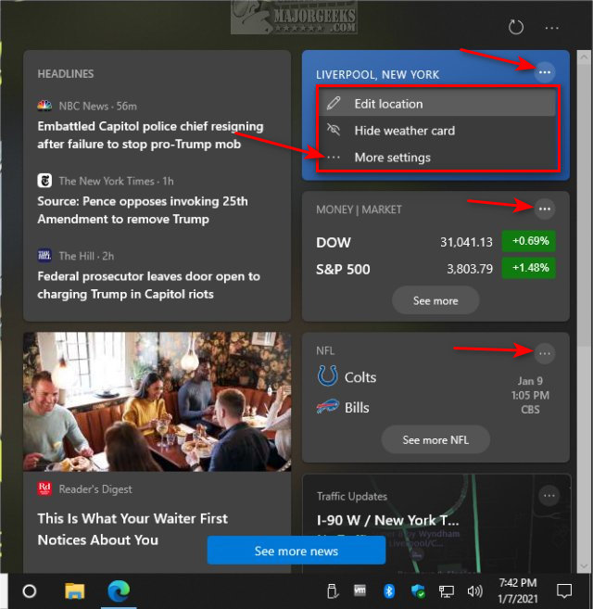This screenshot has width=593, height=609.
Task: Open the Pence opposes 25th Amendment headline
Action: coord(143,210)
